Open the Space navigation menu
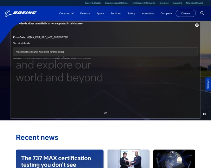The width and height of the screenshot is (211, 168). coord(100,13)
